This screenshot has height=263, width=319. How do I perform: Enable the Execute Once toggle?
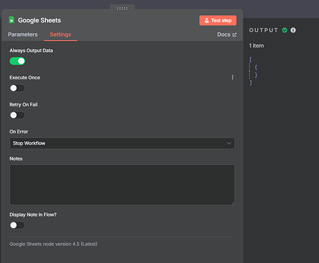[x=18, y=88]
